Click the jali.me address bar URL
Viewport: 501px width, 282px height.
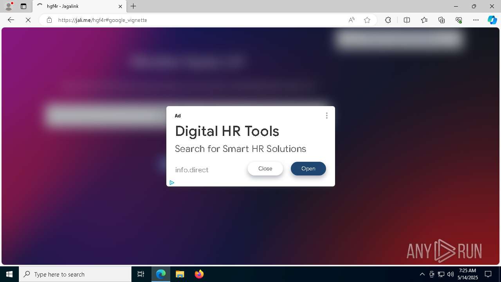pos(103,20)
